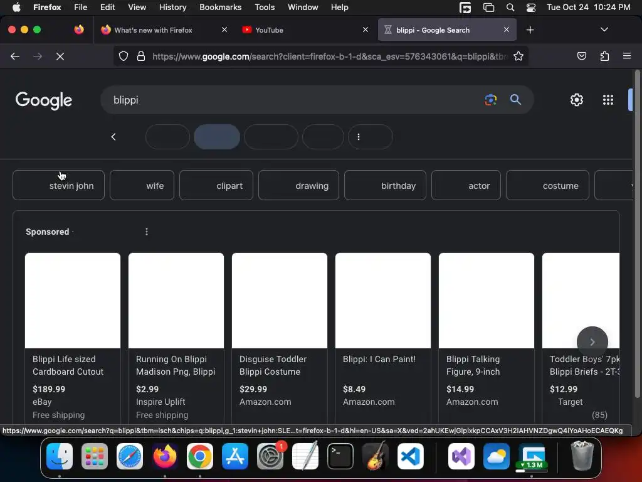Open sponsored results three-dot menu
The image size is (642, 482).
[x=147, y=232]
